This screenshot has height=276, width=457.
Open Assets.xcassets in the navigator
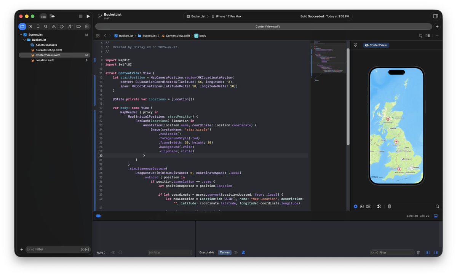tap(46, 45)
